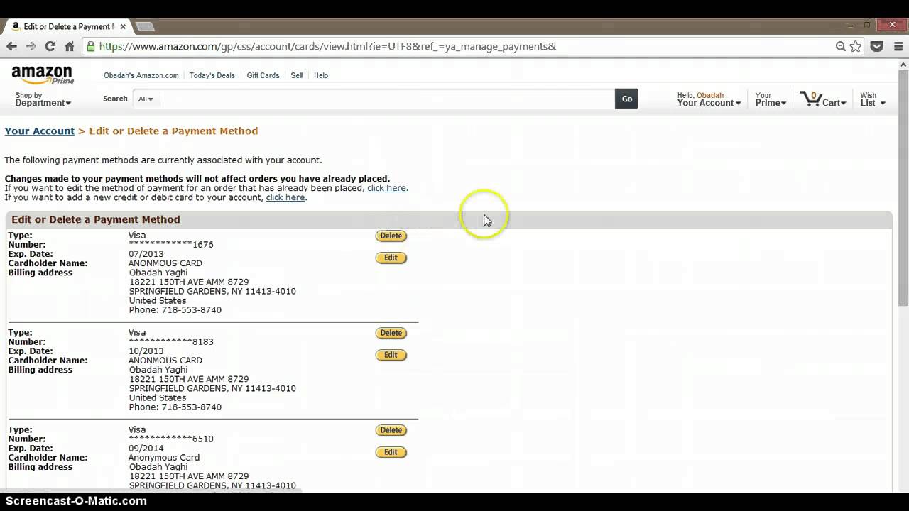Screen dimensions: 909x511
Task: Edit the Visa card ending 8183
Action: (391, 355)
